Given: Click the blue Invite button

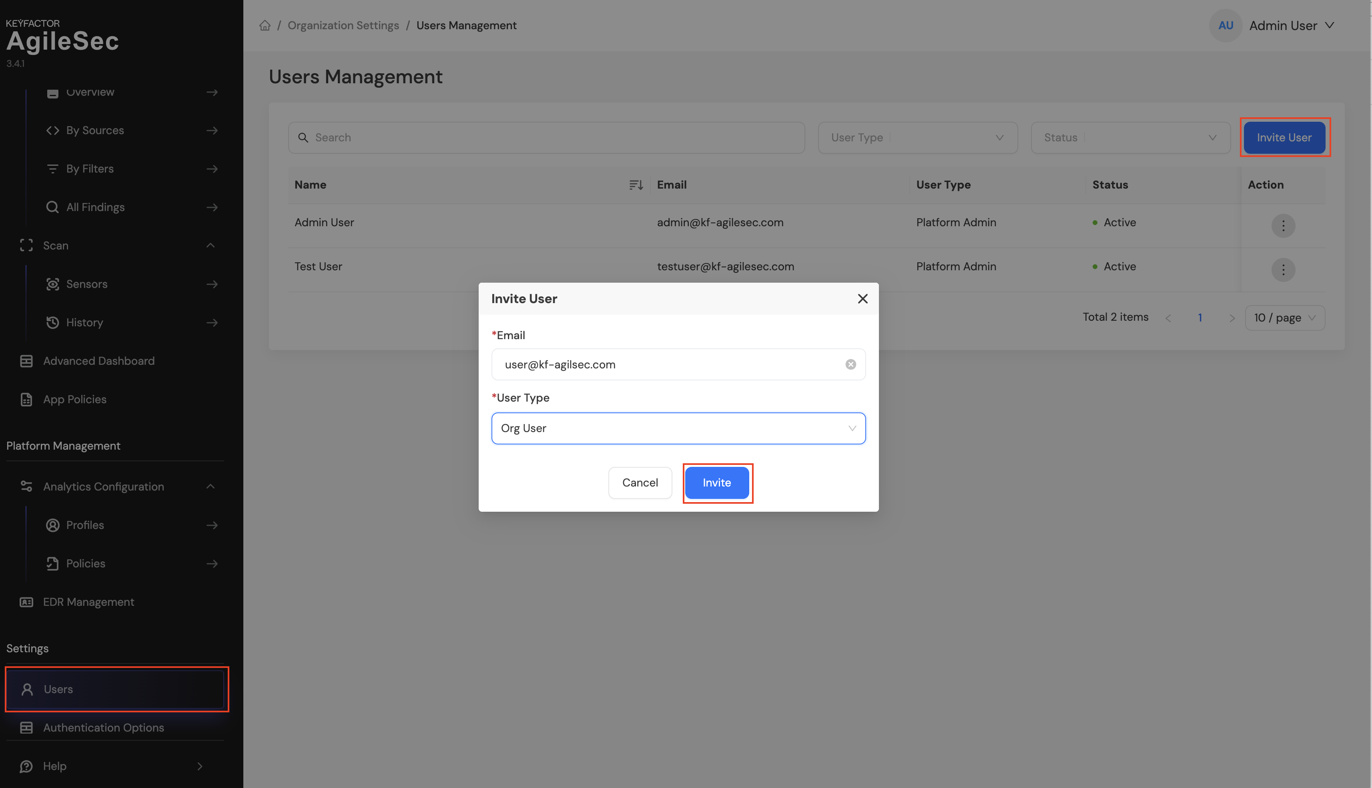Looking at the screenshot, I should 716,482.
